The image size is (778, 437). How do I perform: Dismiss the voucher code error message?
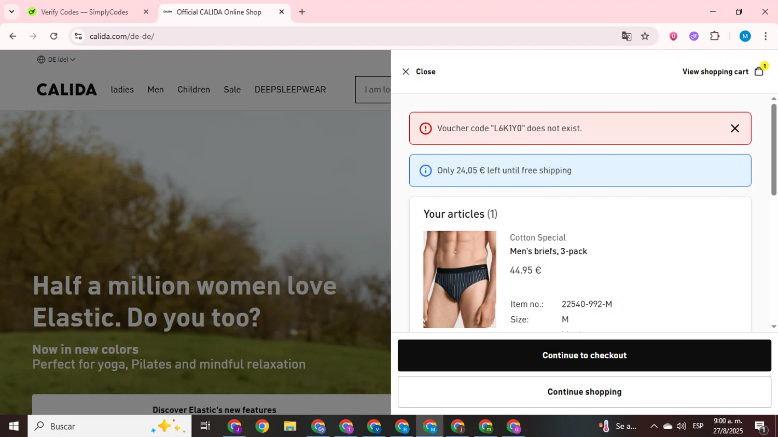coord(735,129)
